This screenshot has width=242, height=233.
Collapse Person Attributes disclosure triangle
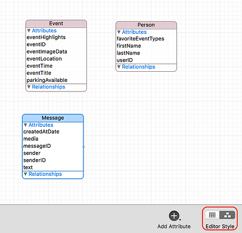[119, 32]
